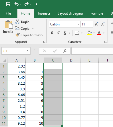
Task: Toggle bold with the G button
Action: point(52,33)
